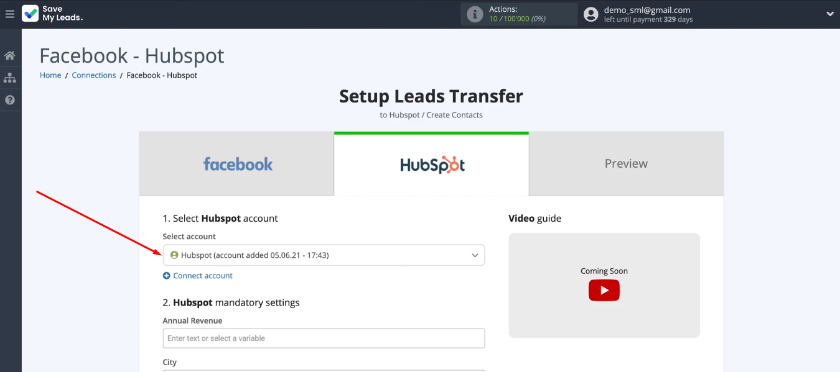Expand the account menu chevron
840x372 pixels.
[x=830, y=14]
